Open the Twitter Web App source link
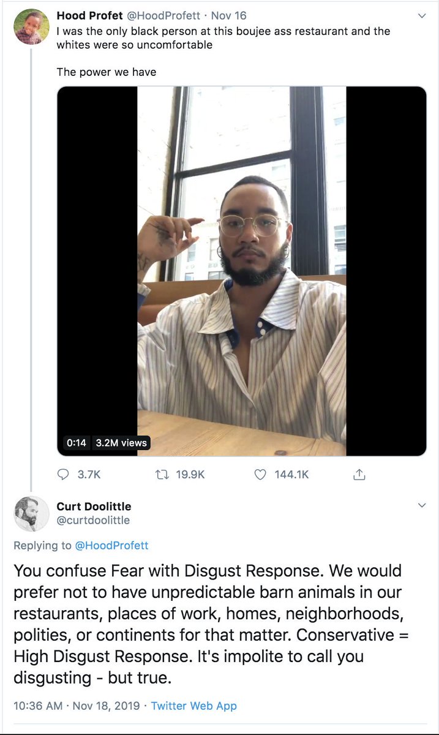The image size is (439, 735). 193,706
